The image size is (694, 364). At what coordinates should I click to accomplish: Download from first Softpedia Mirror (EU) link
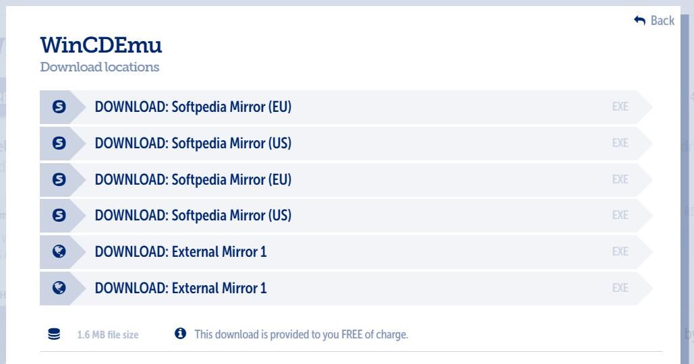pos(193,107)
